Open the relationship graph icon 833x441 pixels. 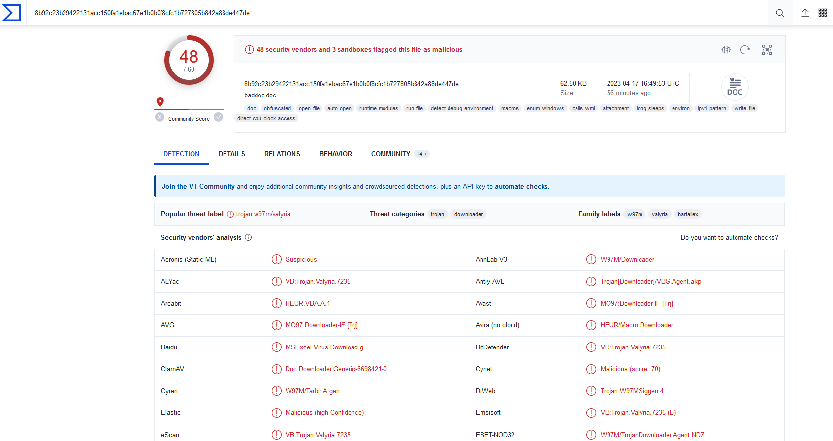(x=767, y=50)
